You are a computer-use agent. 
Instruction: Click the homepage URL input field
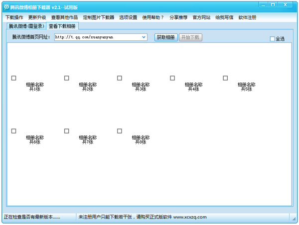point(101,37)
